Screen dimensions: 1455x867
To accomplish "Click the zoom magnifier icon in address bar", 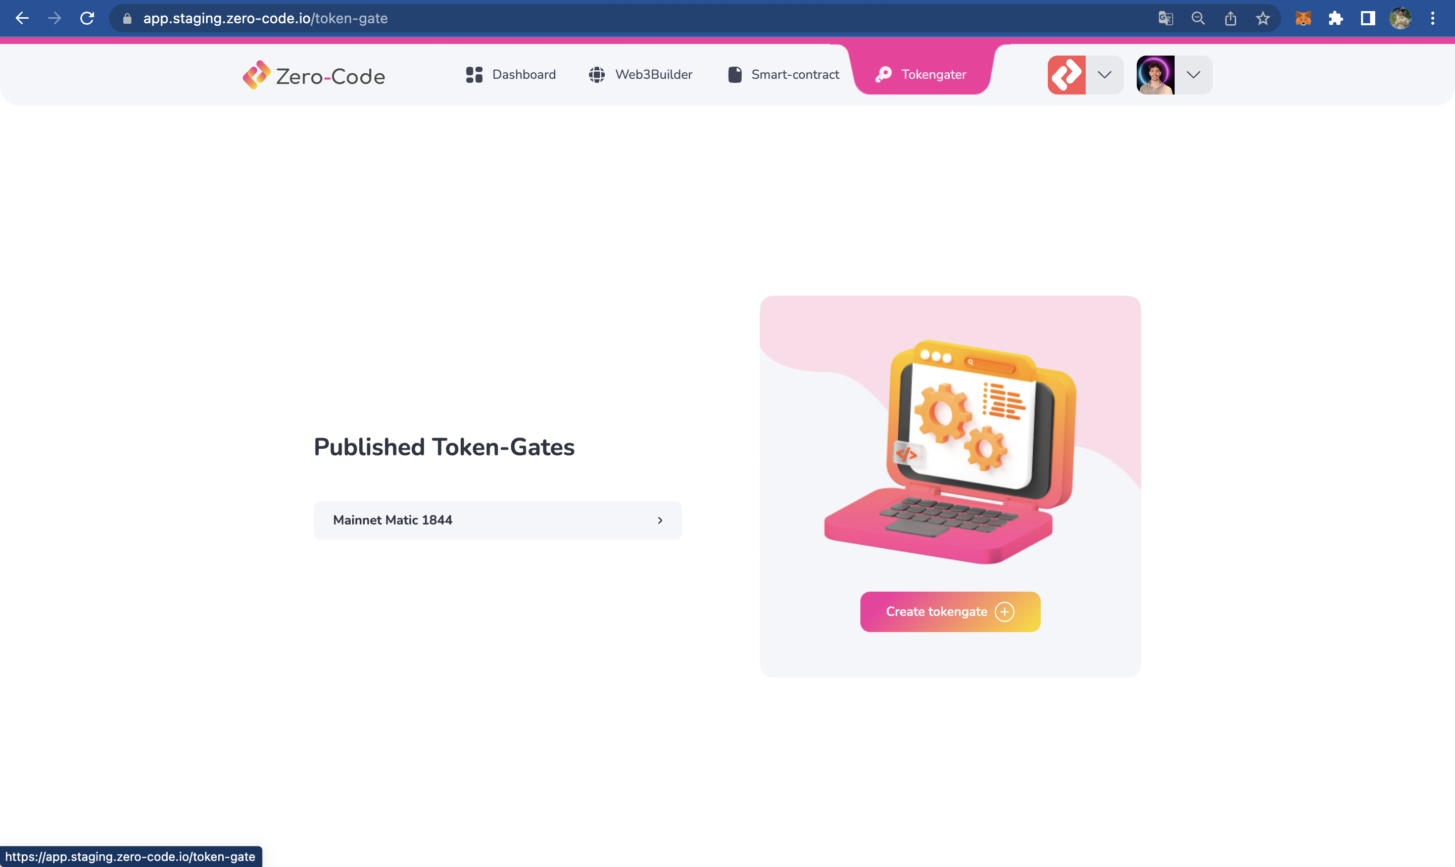I will [x=1198, y=19].
